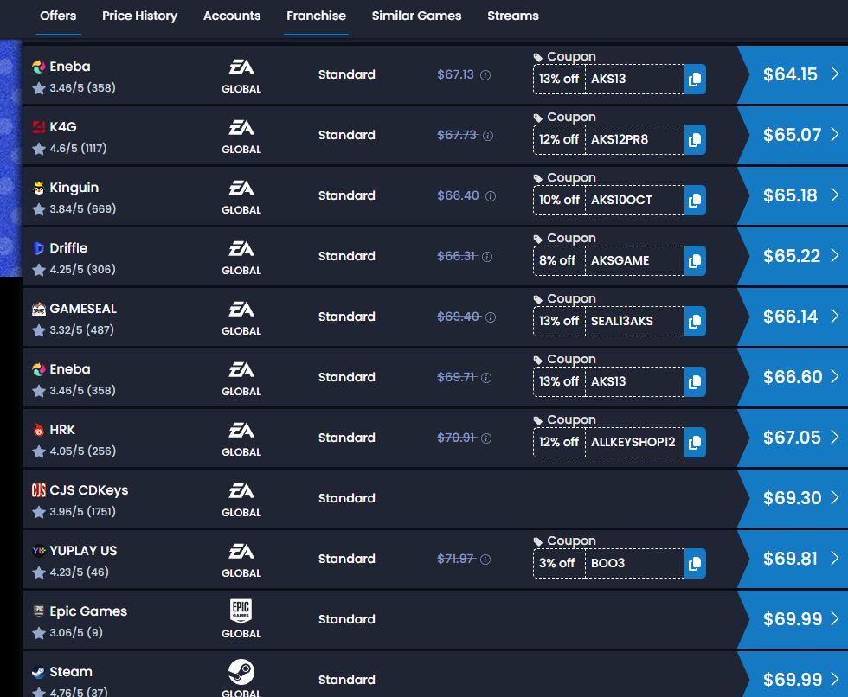Image resolution: width=848 pixels, height=697 pixels.
Task: Click the Kinguin rating 3.84/5 (669)
Action: (x=83, y=209)
